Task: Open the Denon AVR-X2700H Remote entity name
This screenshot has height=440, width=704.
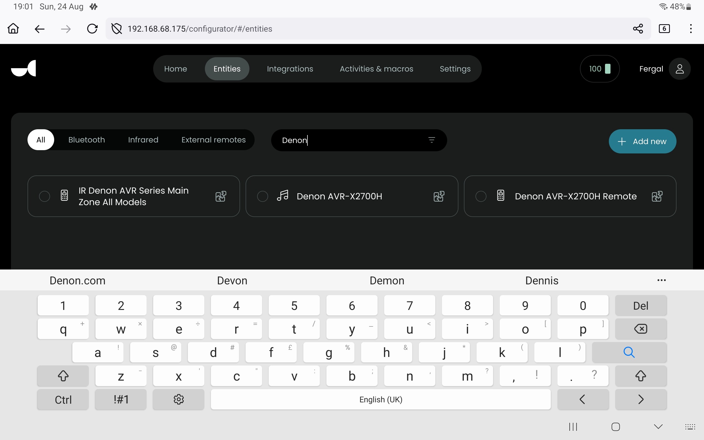Action: [x=576, y=196]
